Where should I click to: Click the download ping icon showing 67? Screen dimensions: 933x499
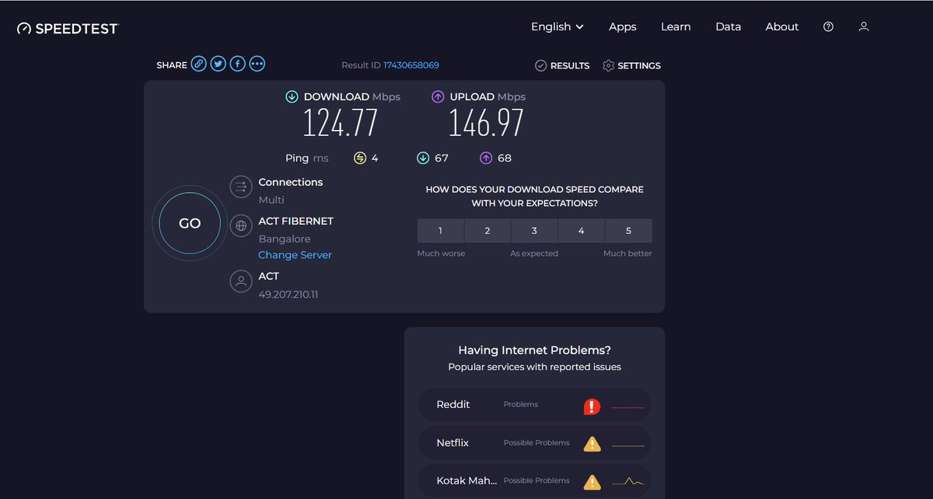423,158
